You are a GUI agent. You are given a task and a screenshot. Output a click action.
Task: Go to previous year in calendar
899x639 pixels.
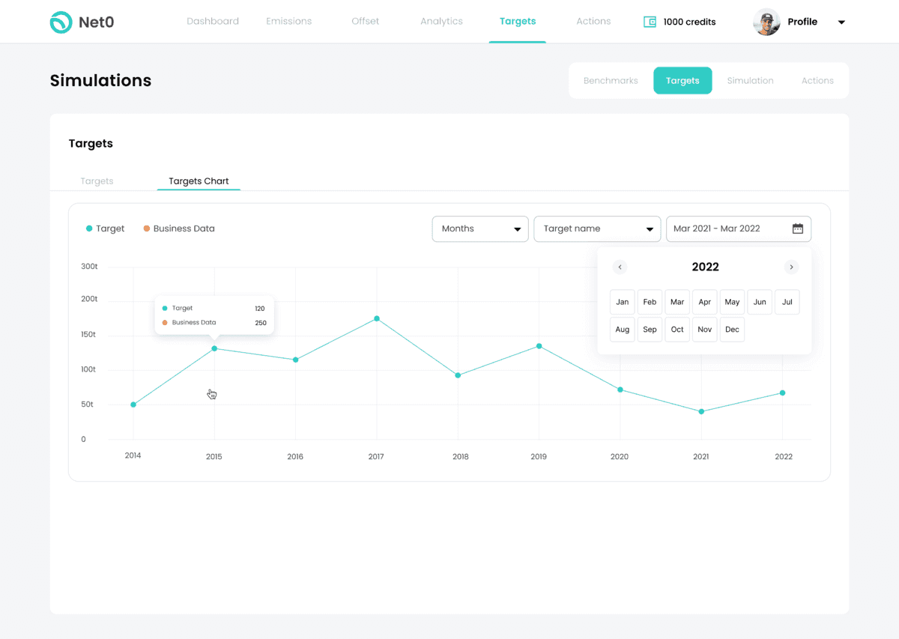pos(620,267)
